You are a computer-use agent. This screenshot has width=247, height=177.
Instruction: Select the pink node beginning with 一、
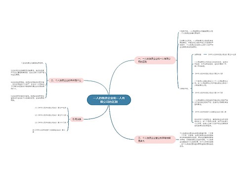click(x=155, y=60)
